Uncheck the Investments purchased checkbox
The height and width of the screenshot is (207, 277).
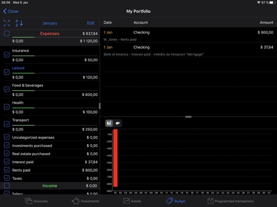coord(7,145)
